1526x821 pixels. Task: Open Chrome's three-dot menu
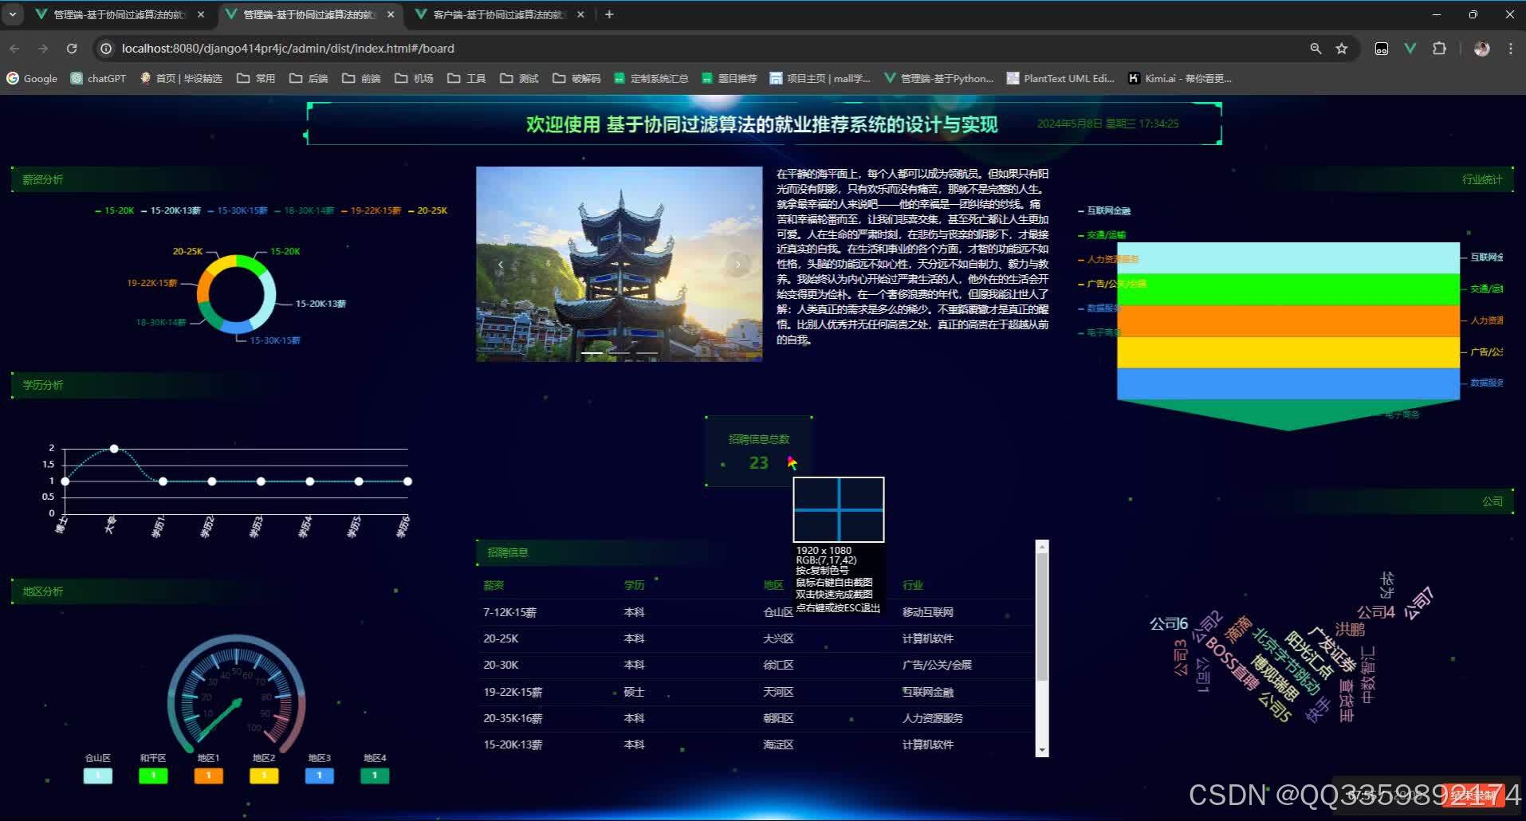coord(1510,49)
